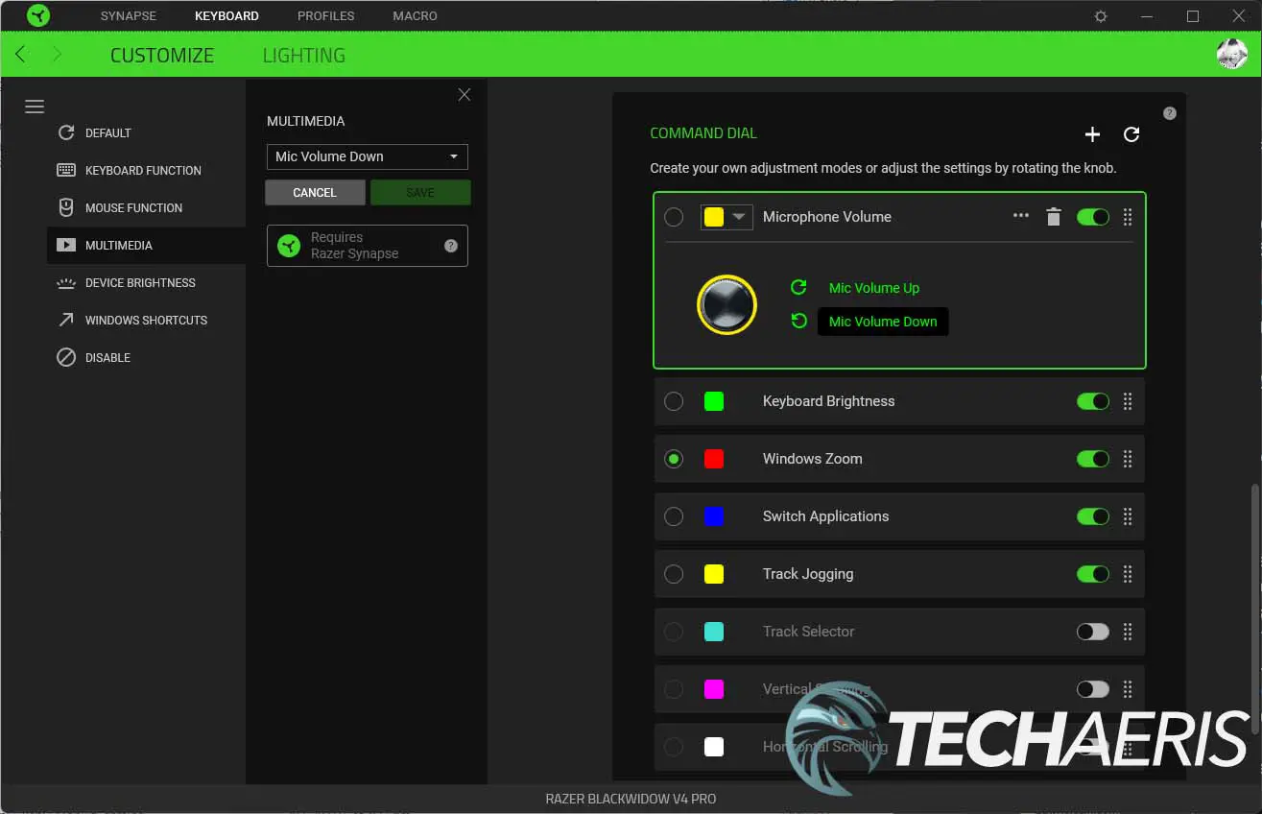Image resolution: width=1262 pixels, height=814 pixels.
Task: Click Microphone Volume drag handle
Action: pyautogui.click(x=1128, y=217)
